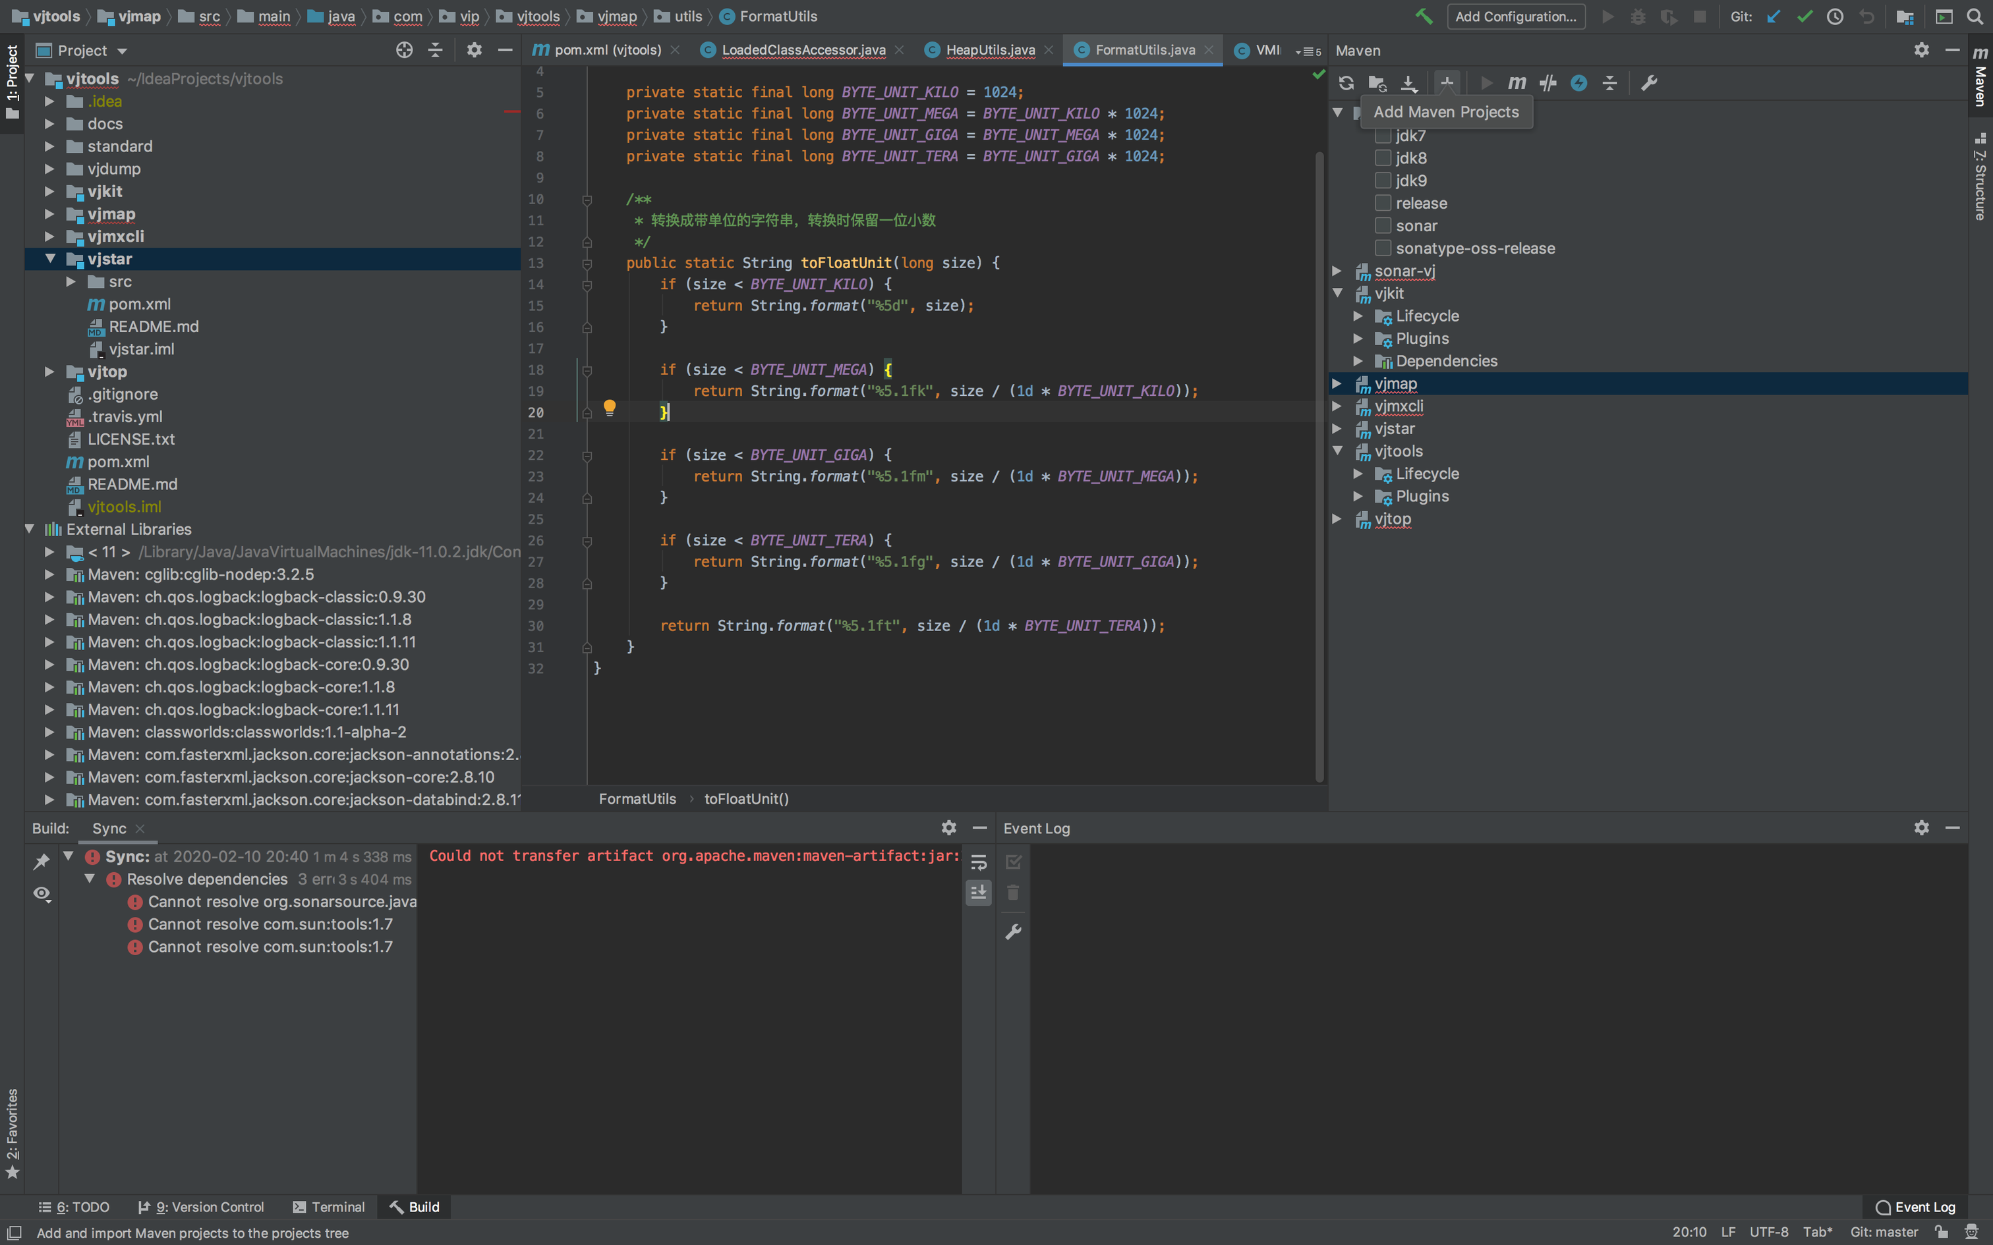Check the sonar profile checkbox
Image resolution: width=1993 pixels, height=1245 pixels.
click(1383, 225)
